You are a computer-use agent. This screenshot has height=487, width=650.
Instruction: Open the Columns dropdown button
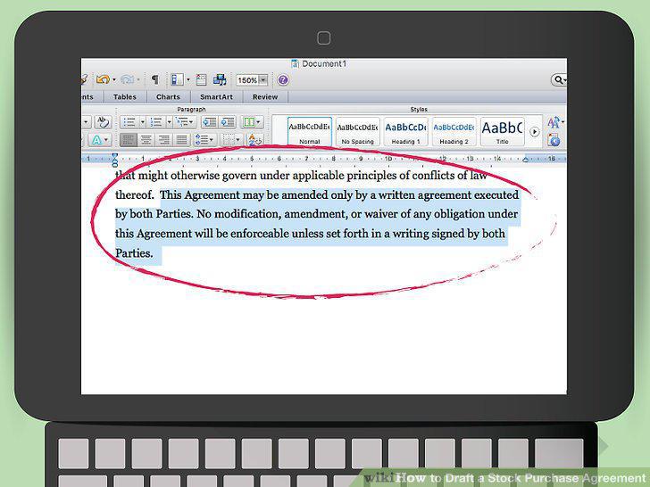(252, 122)
